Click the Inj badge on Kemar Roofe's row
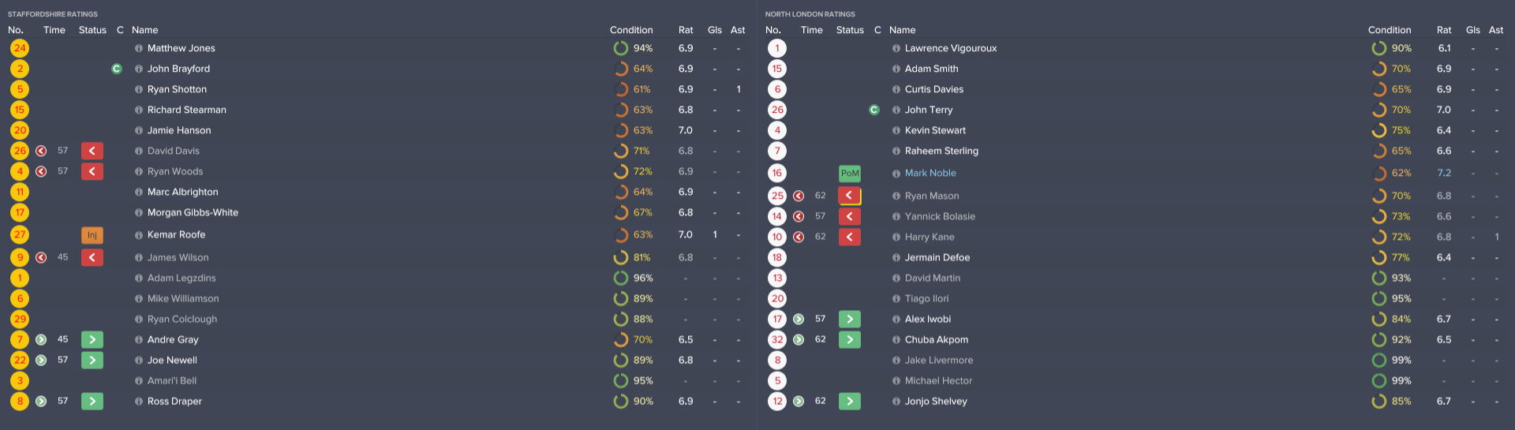Viewport: 1515px width, 430px height. (92, 235)
